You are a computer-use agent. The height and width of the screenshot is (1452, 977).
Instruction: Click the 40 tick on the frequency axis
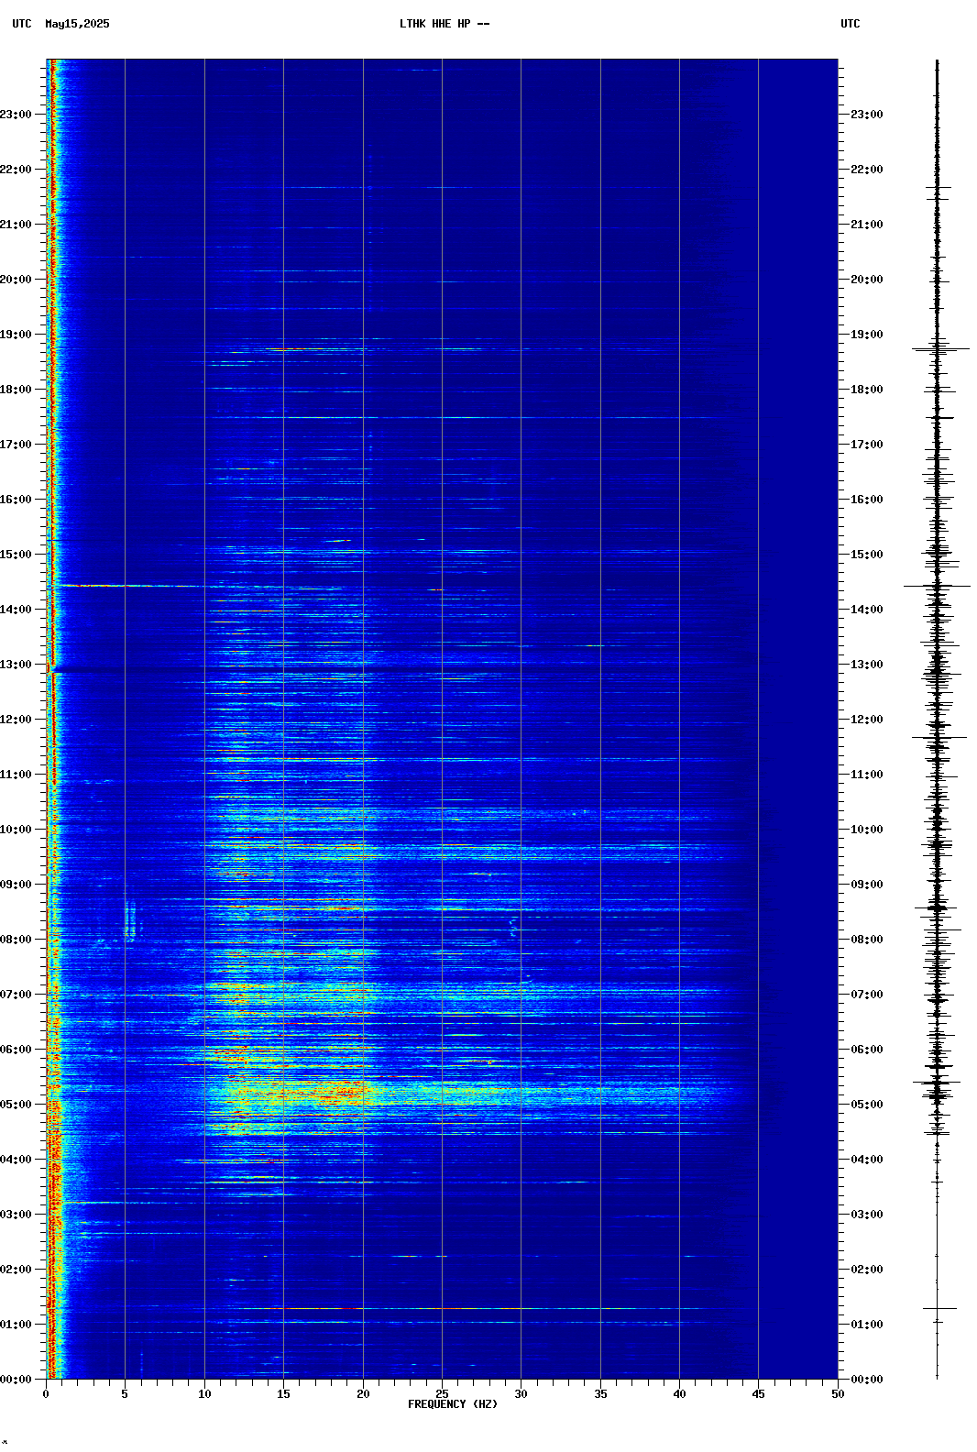click(x=679, y=1394)
